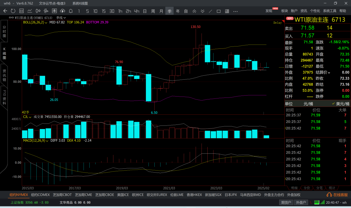Open the more options ellipsis icon
The height and width of the screenshot is (208, 351).
(x=235, y=11)
